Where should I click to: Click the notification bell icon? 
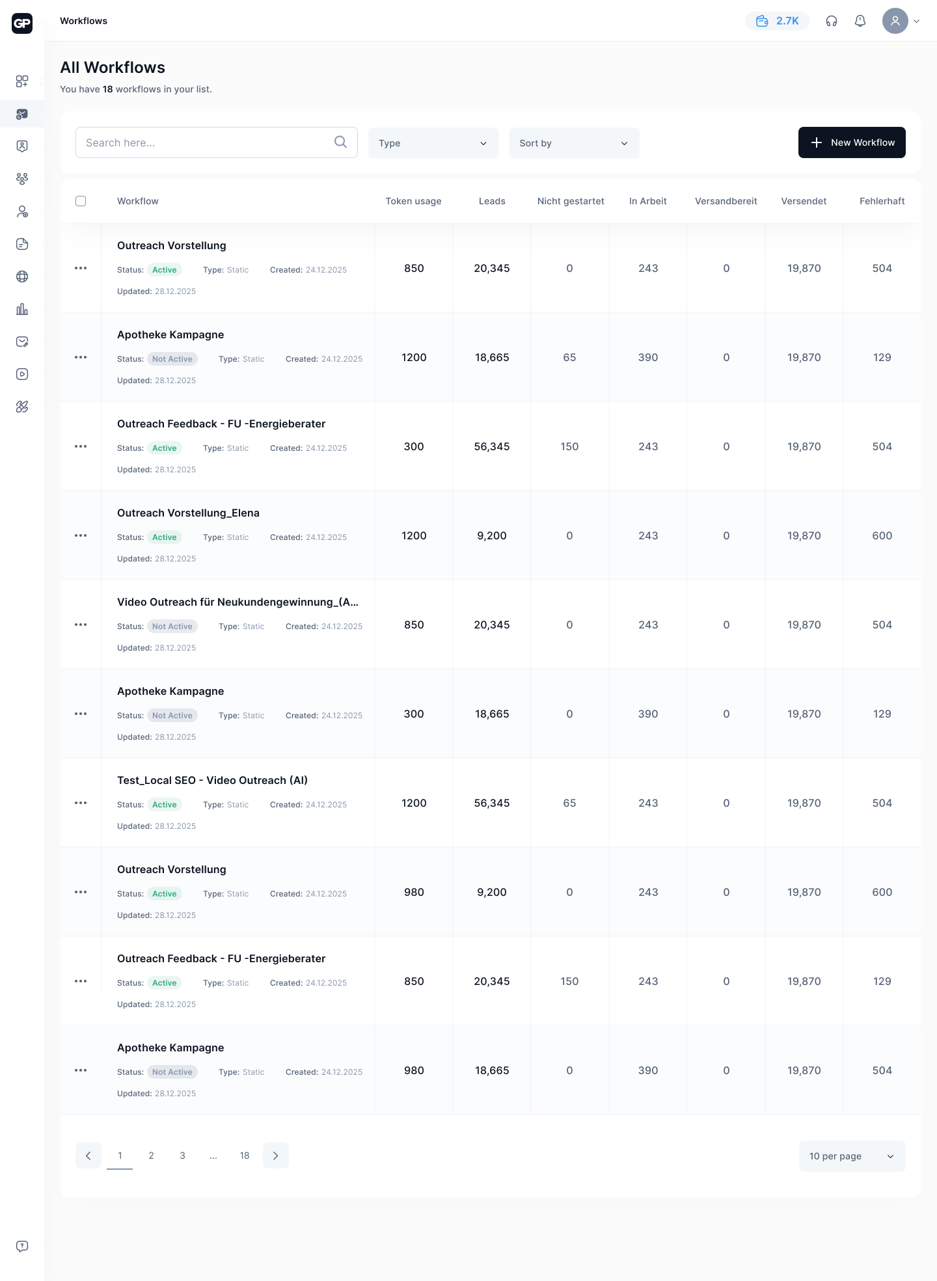(860, 21)
